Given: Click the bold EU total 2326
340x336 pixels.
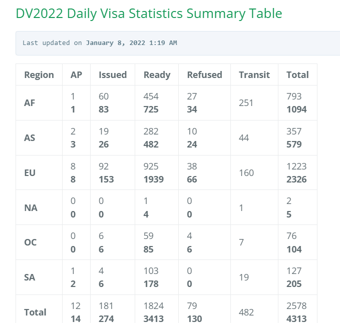Looking at the screenshot, I should [296, 179].
